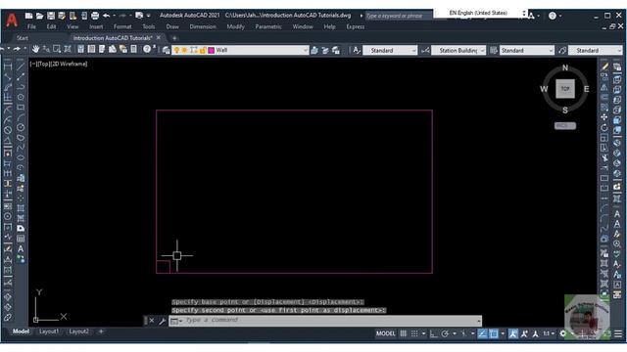Click the TOP face of ViewCube
627x352 pixels.
565,89
